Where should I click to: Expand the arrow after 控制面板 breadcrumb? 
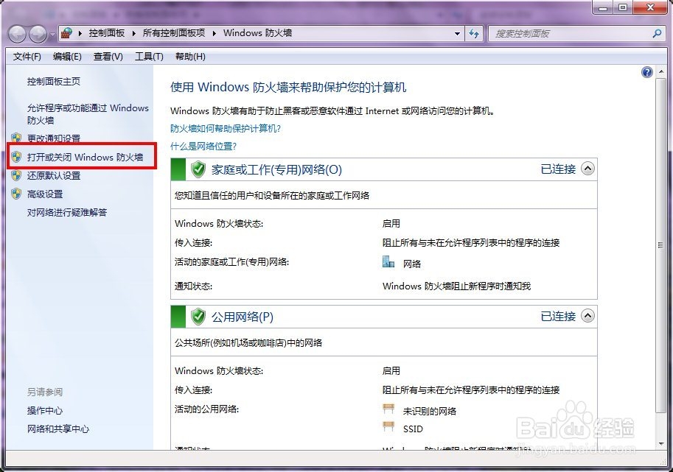[x=134, y=33]
